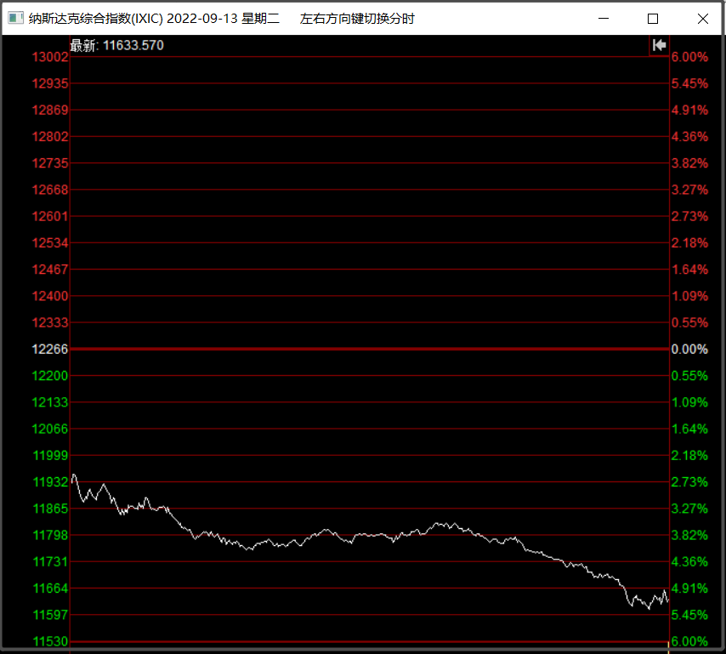Click the red 0.55% percent label
This screenshot has width=726, height=654.
689,323
